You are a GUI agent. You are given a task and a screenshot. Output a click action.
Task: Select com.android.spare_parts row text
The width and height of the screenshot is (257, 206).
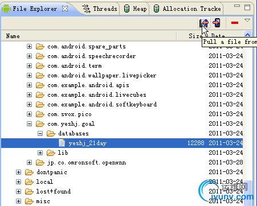point(87,47)
